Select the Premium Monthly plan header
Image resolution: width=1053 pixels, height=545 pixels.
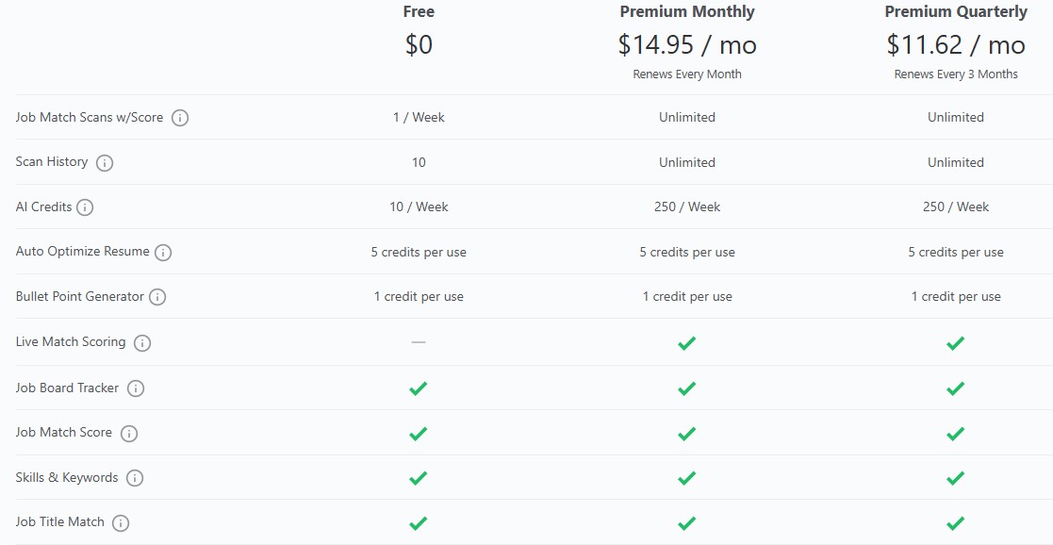(686, 11)
